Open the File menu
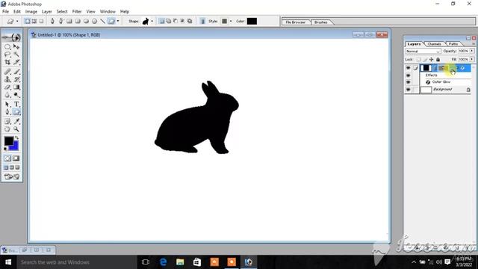 coord(5,11)
